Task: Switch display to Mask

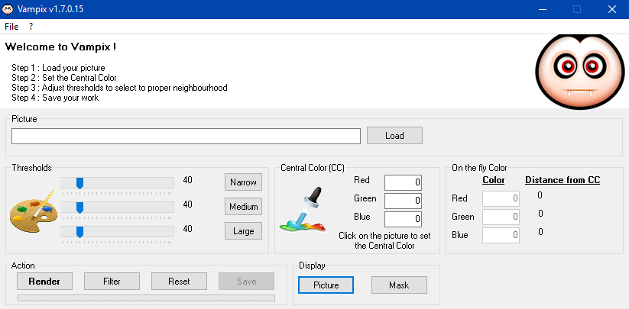Action: [x=399, y=285]
